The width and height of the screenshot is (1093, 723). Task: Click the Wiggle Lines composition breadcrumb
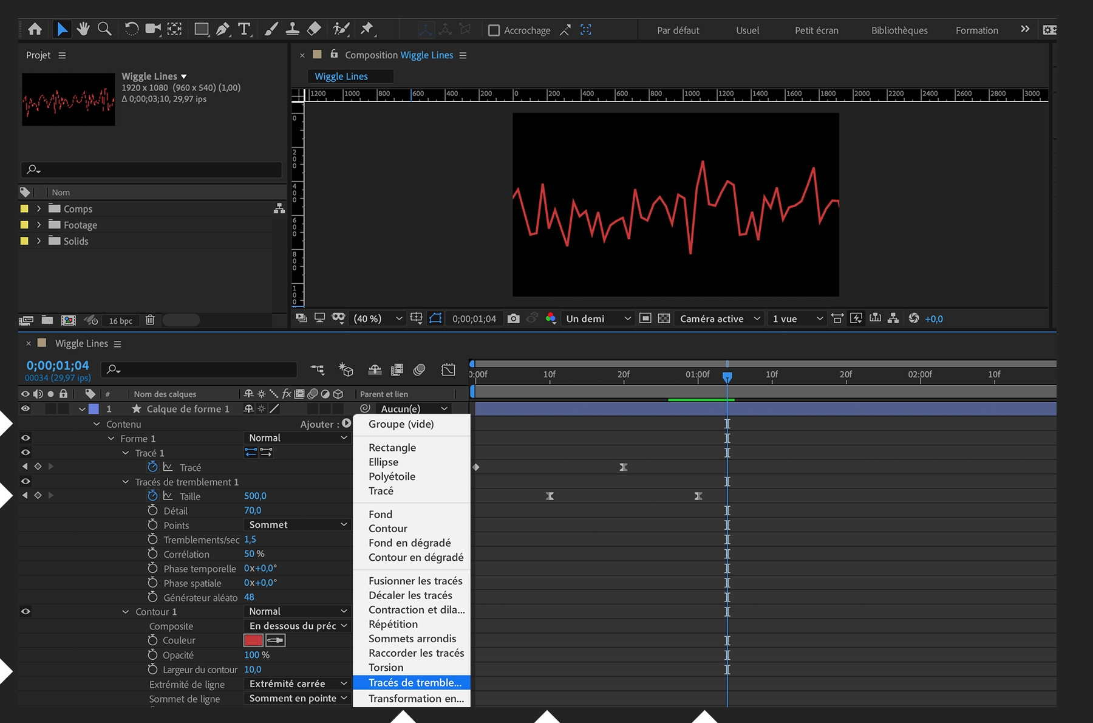pos(341,77)
